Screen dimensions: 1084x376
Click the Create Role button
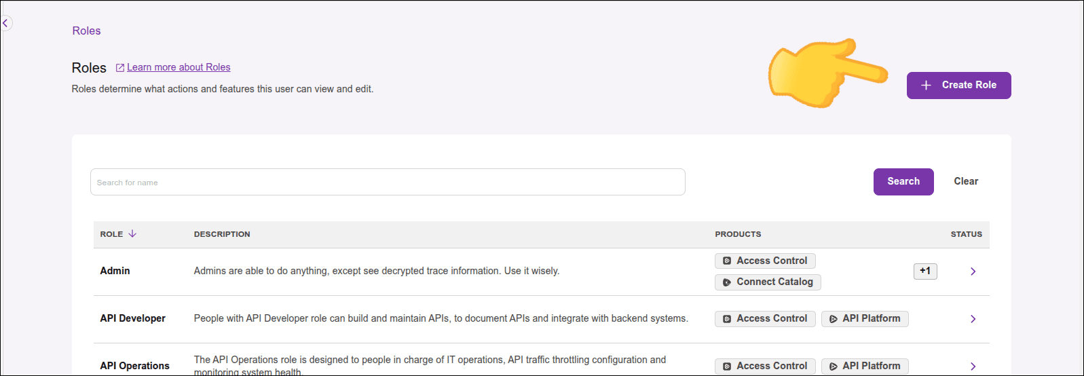(x=958, y=86)
